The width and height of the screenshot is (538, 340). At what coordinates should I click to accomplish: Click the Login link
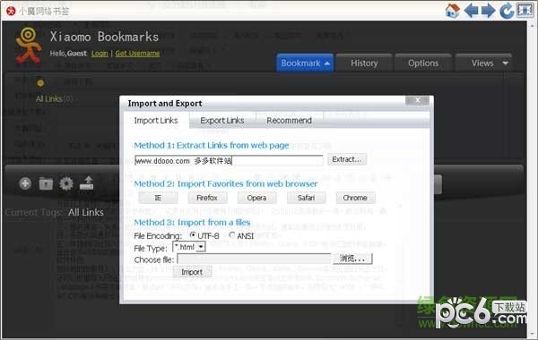[100, 54]
